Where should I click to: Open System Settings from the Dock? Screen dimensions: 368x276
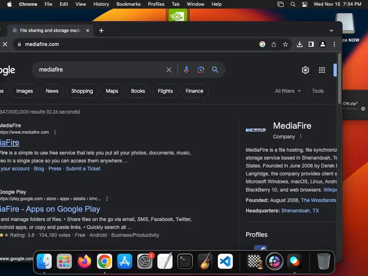[145, 261]
